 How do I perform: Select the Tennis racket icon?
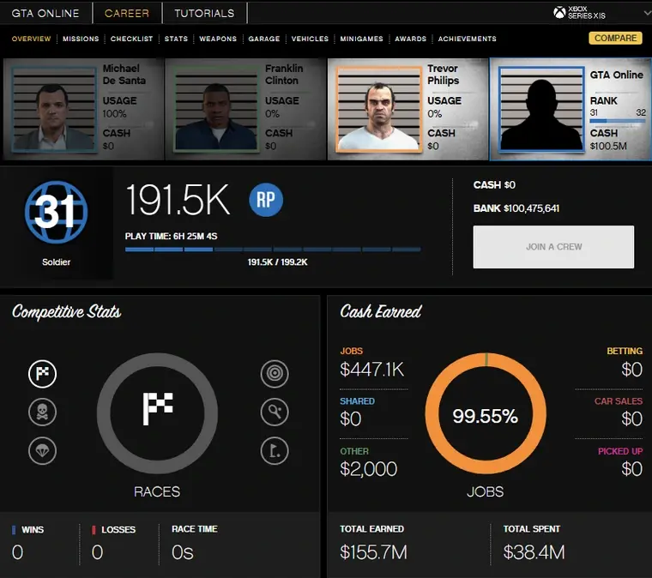coord(275,412)
